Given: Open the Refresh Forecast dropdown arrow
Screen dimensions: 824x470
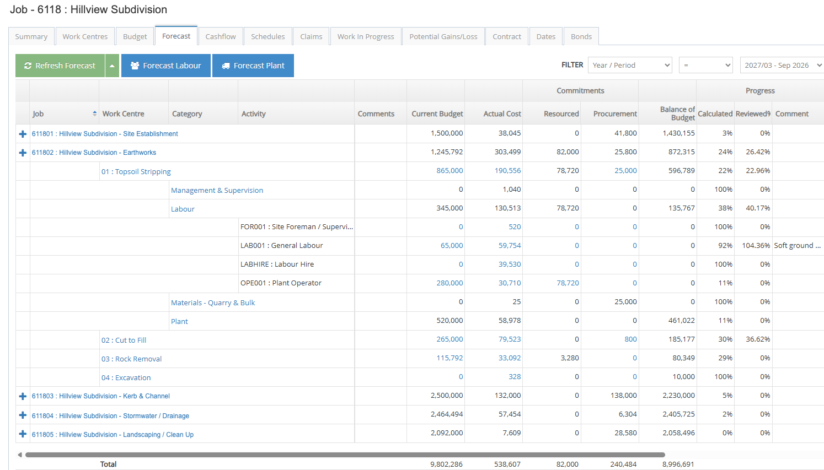Looking at the screenshot, I should coord(112,66).
